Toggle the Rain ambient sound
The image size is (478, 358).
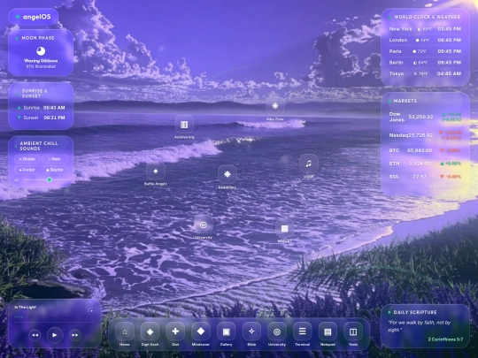(x=55, y=159)
